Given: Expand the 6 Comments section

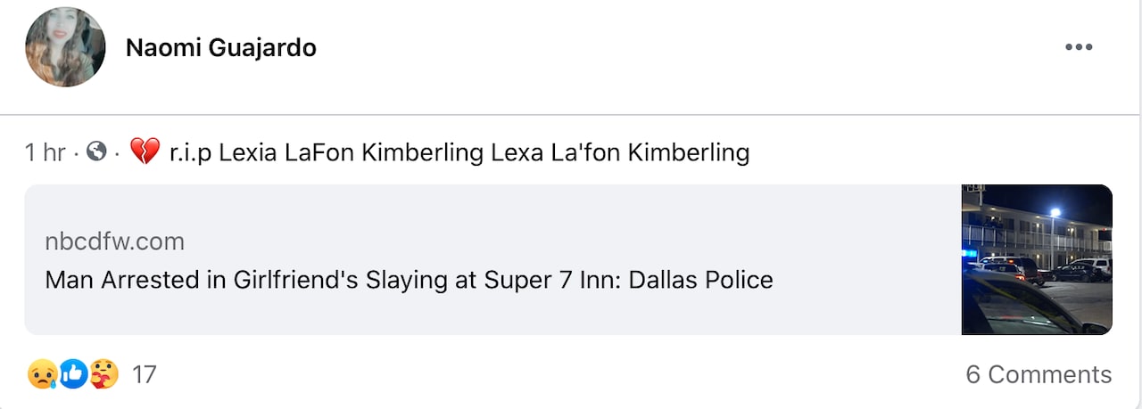Looking at the screenshot, I should (1039, 374).
